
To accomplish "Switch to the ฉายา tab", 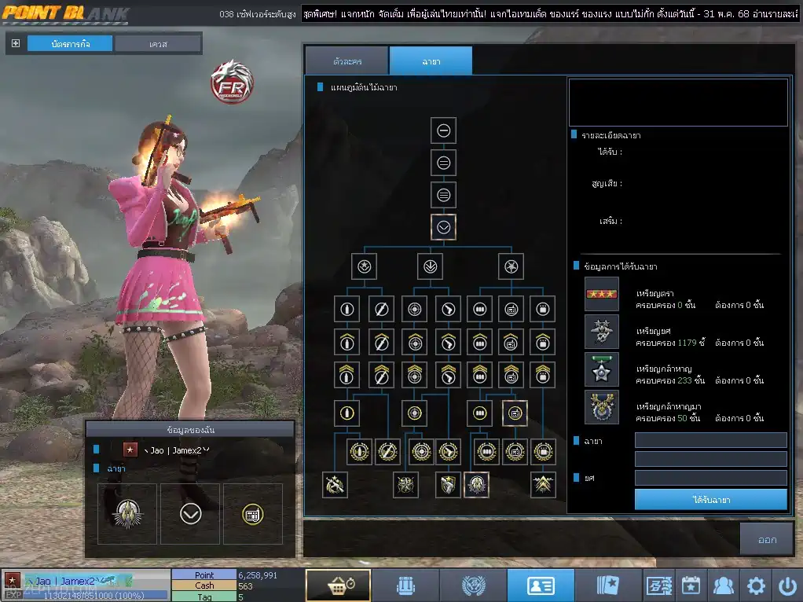I will pos(431,61).
